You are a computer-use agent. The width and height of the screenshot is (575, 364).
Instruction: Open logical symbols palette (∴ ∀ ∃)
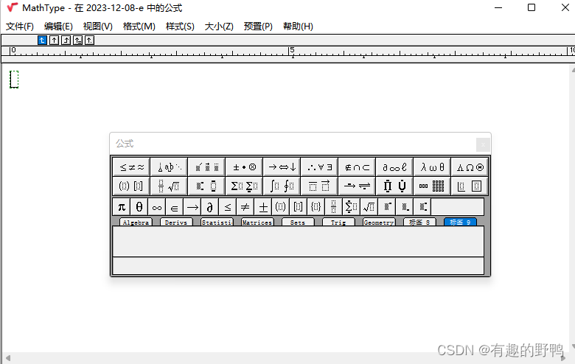[319, 167]
